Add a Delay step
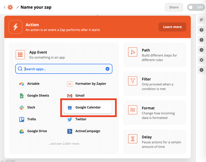206x162 pixels. tap(155, 141)
